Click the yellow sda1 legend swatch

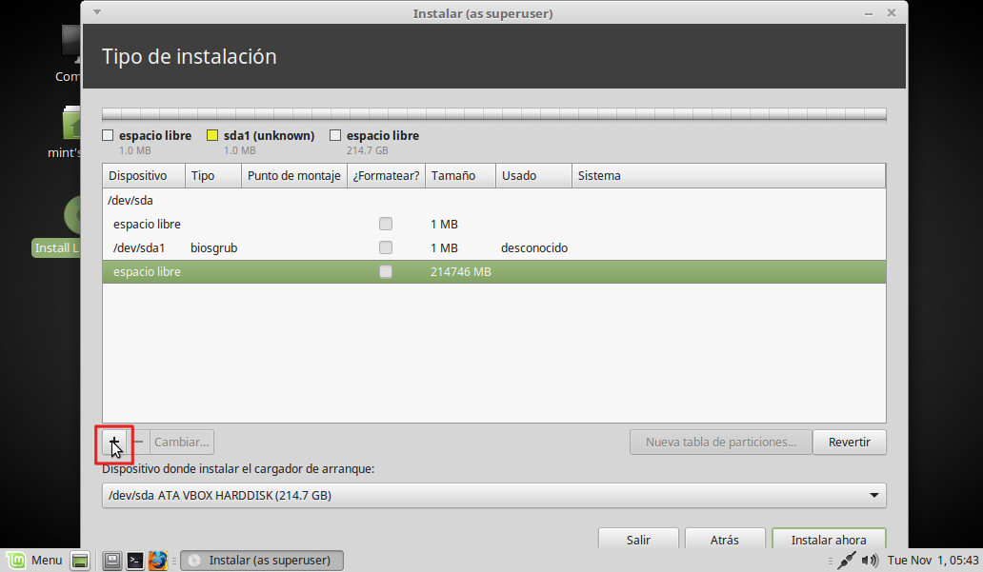tap(212, 135)
